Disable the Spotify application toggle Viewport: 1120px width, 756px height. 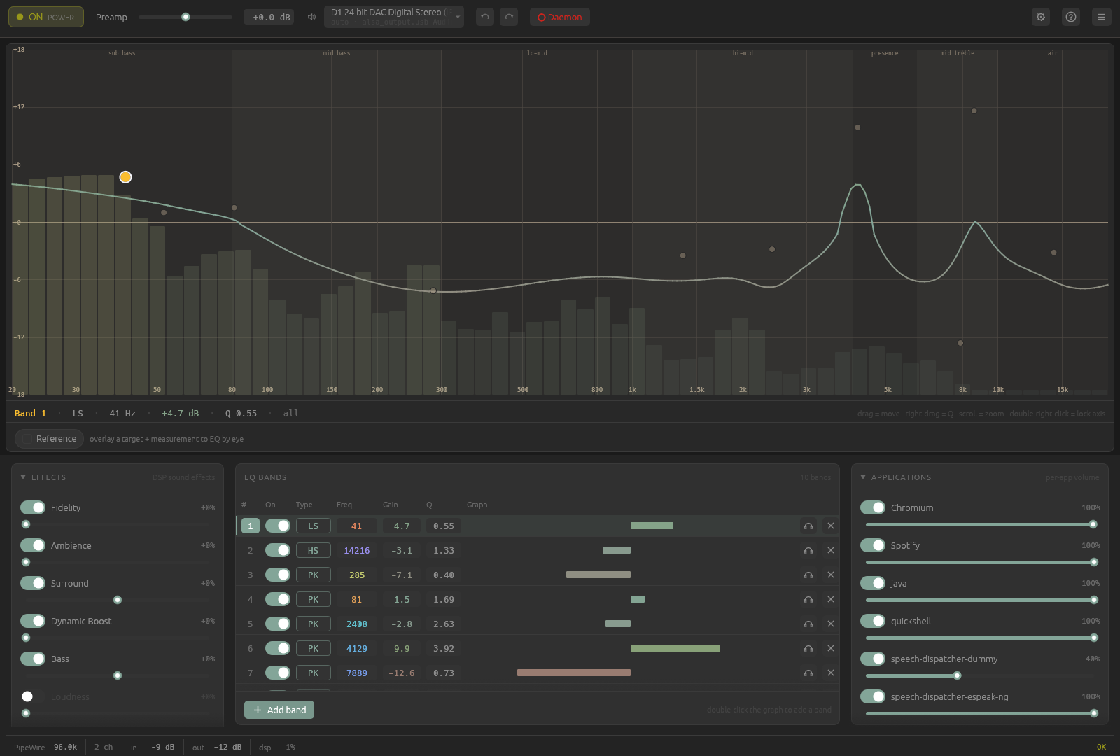[x=873, y=545]
